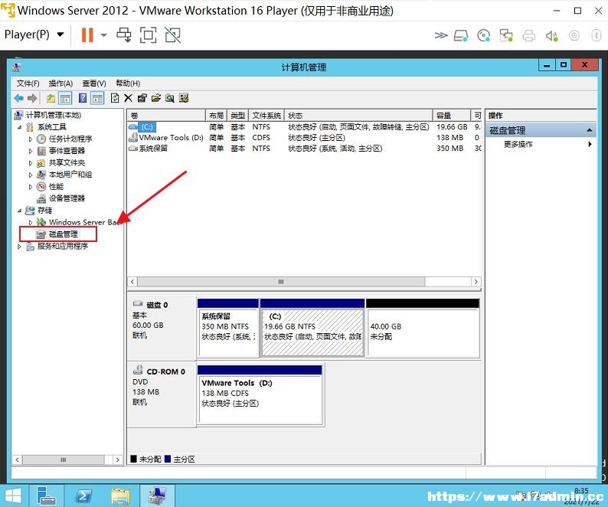The image size is (608, 507).
Task: Click the grey Forward arrow in toolbar
Action: 32,98
